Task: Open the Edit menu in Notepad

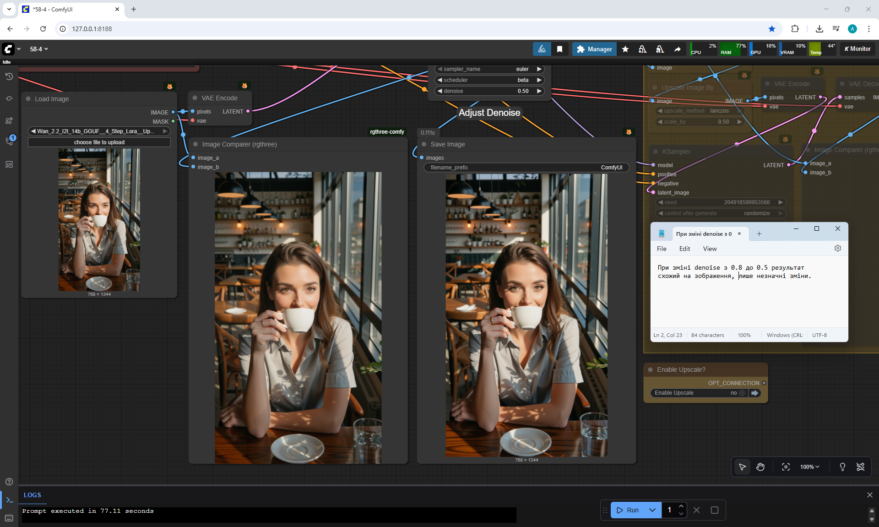Action: [x=684, y=249]
